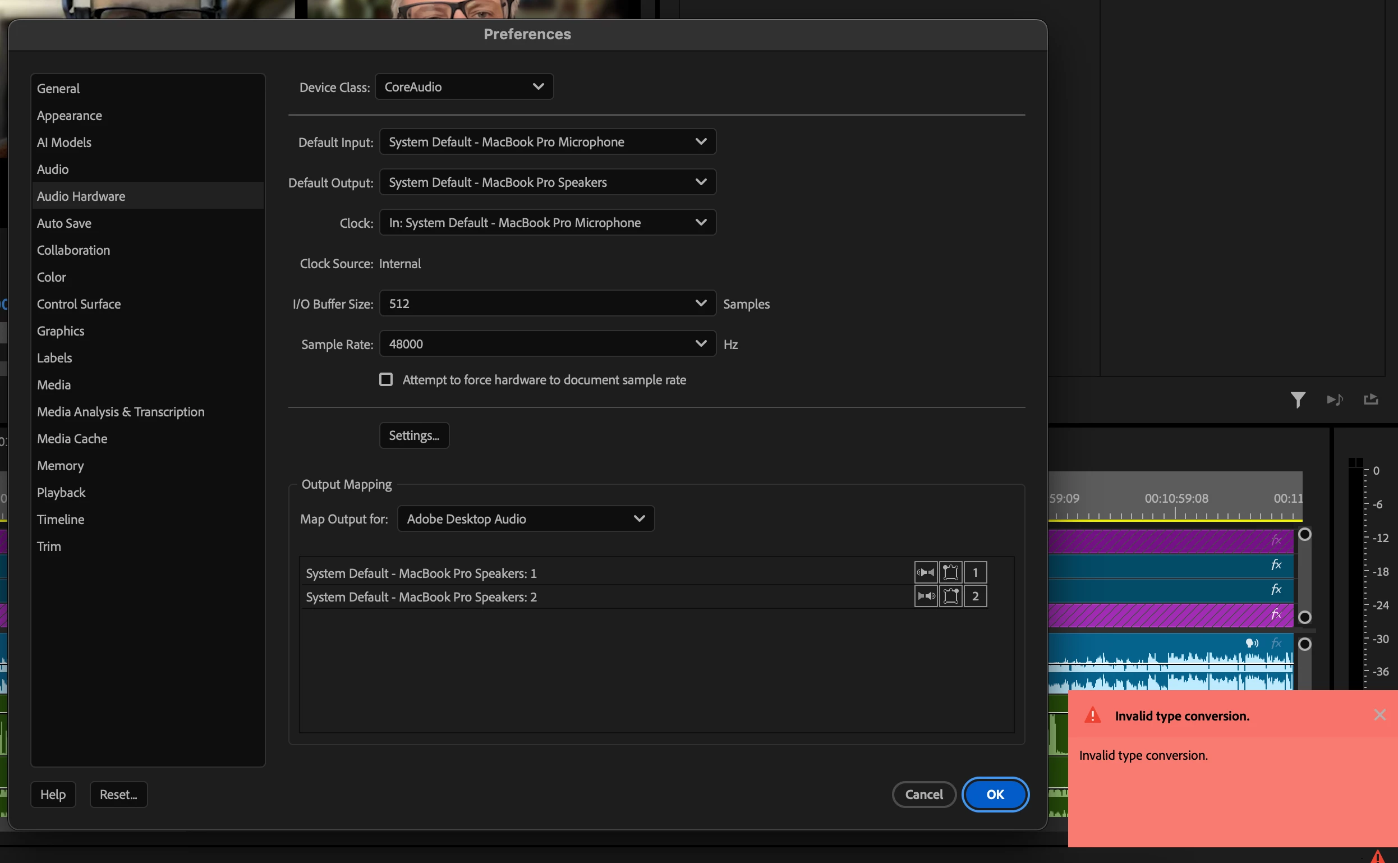Open Map Output for dropdown
This screenshot has width=1398, height=863.
525,519
